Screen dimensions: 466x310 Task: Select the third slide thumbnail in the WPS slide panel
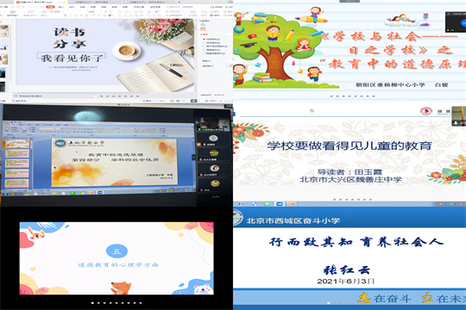click(3, 59)
